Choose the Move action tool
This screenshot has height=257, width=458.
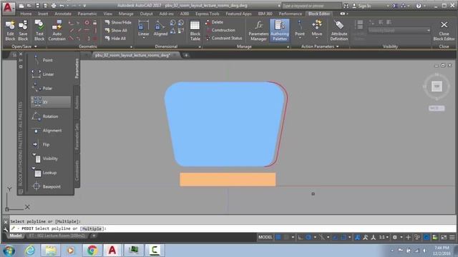click(x=316, y=29)
